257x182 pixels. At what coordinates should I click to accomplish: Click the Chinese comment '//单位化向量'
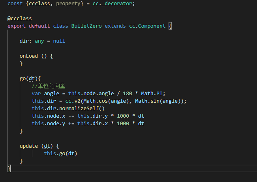[49, 86]
